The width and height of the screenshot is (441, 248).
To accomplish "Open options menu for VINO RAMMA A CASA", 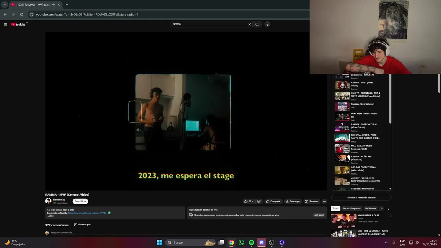I will tap(391, 216).
